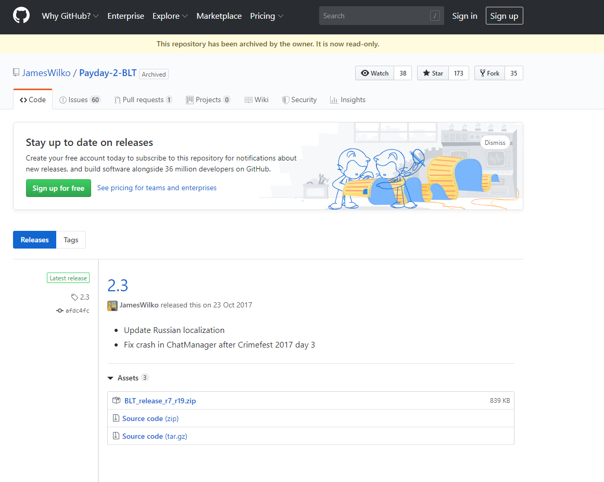Screen dimensions: 604x482
Task: Click 'Fix crash in ChatManager' bullet text
Action: (219, 345)
